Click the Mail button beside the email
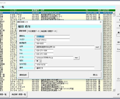Viewport: 120px width, 99px height. [x=76, y=58]
